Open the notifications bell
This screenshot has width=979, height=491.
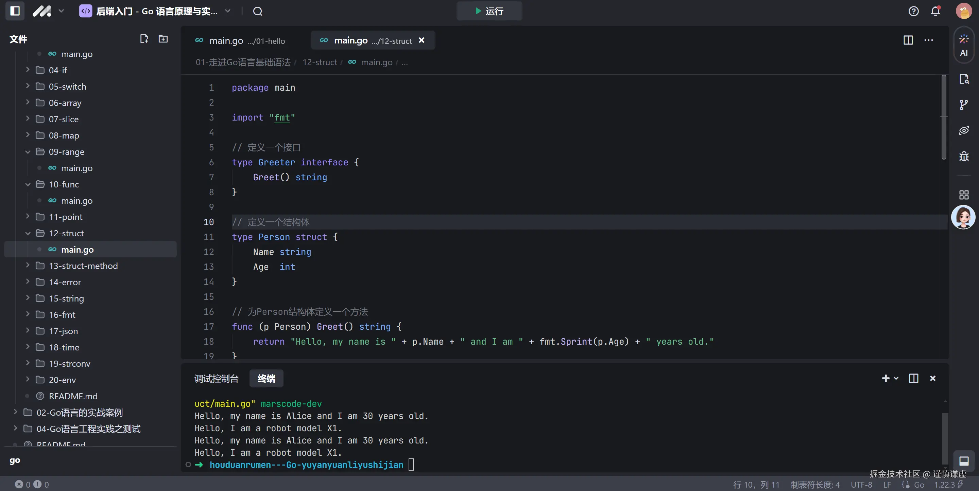click(935, 11)
